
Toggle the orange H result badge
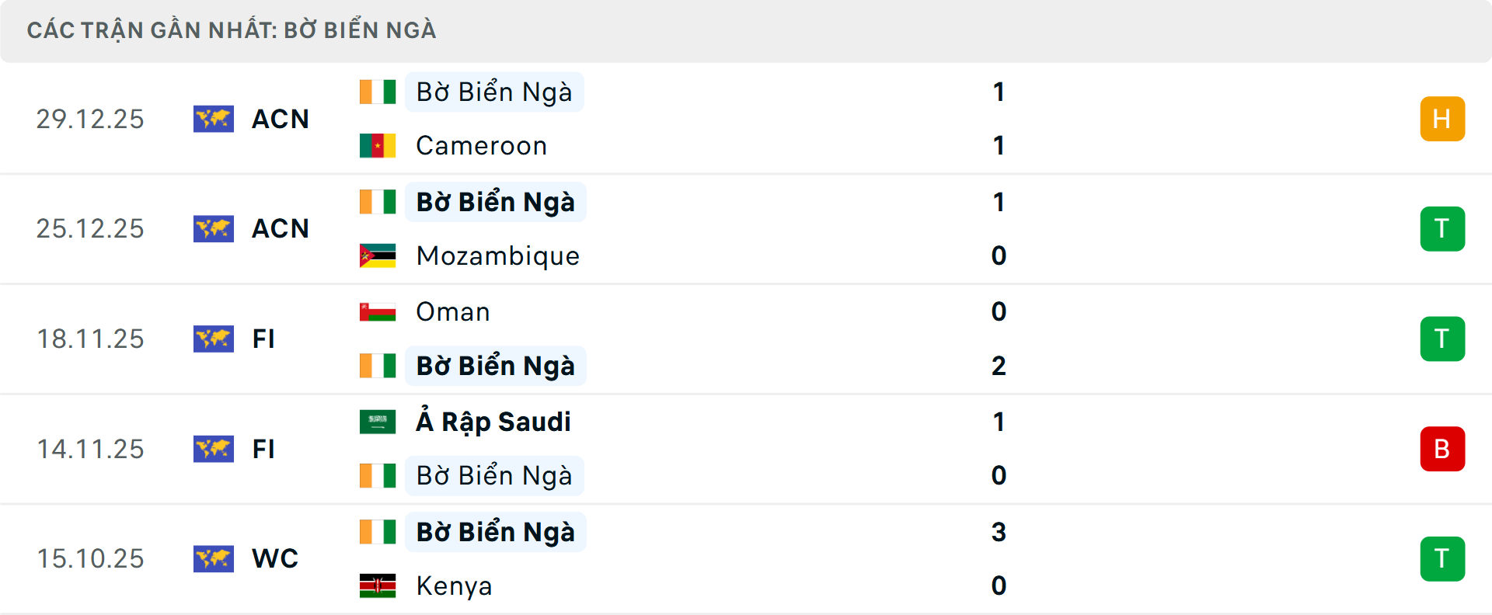1442,119
